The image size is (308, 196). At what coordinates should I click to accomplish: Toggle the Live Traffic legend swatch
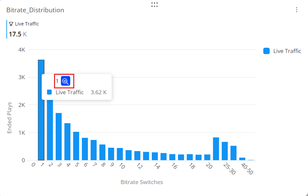[266, 51]
